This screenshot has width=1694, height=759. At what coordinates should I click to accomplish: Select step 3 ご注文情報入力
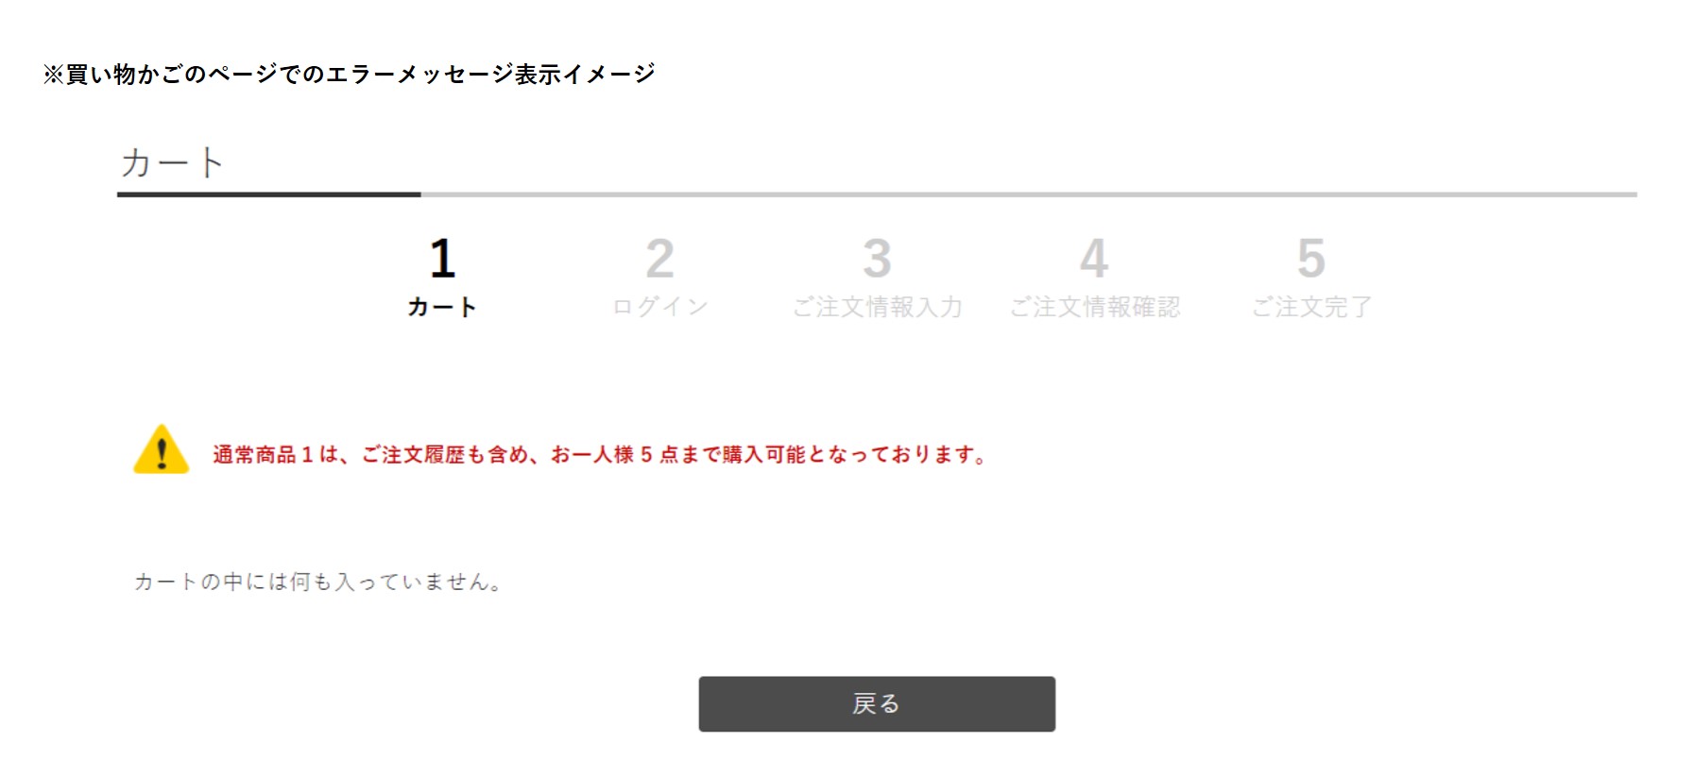[877, 278]
